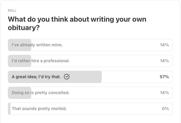Click the poll question heading about writing your obituary
The image size is (181, 123).
click(77, 23)
